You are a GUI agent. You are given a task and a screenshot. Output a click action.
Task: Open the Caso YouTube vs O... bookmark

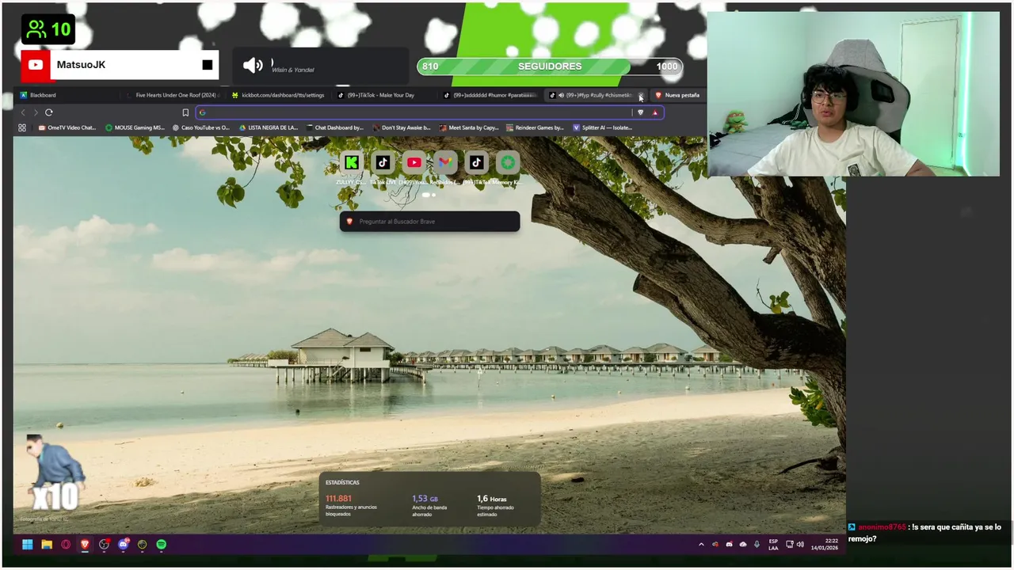[201, 127]
